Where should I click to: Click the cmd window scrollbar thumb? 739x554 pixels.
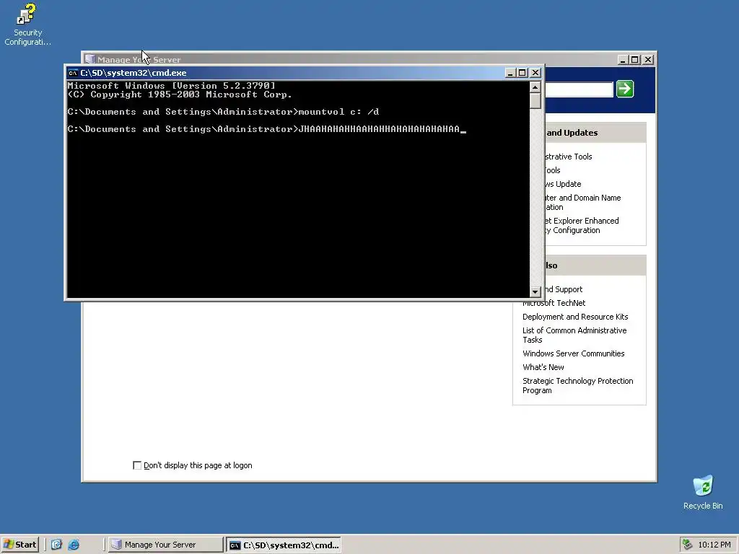click(535, 101)
